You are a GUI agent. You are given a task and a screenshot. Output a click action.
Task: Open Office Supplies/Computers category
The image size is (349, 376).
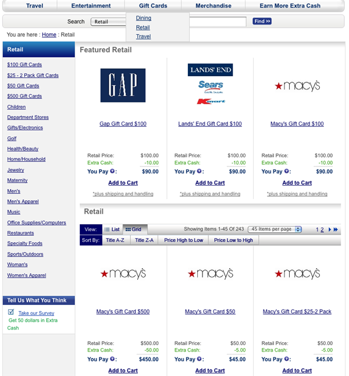click(x=37, y=222)
